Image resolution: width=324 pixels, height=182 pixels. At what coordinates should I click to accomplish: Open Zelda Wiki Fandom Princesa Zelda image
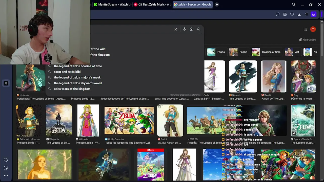(29, 121)
